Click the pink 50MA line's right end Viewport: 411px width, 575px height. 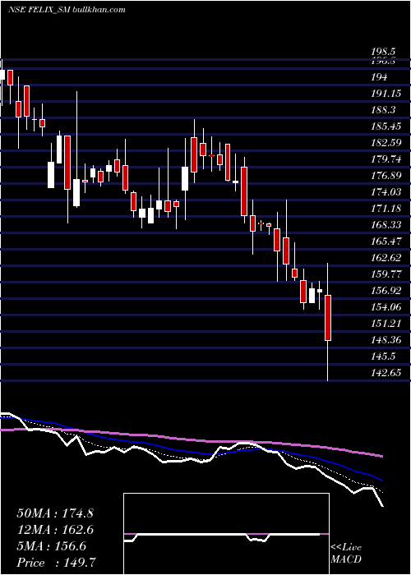coord(381,456)
